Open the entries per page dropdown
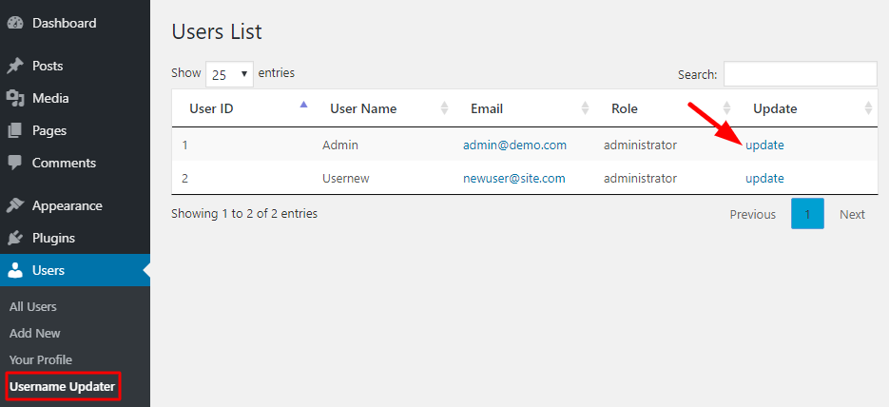Screen dimensions: 889x407 pos(229,73)
